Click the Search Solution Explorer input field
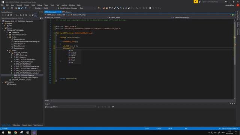Image resolution: width=240 pixels, height=135 pixels. point(20,18)
